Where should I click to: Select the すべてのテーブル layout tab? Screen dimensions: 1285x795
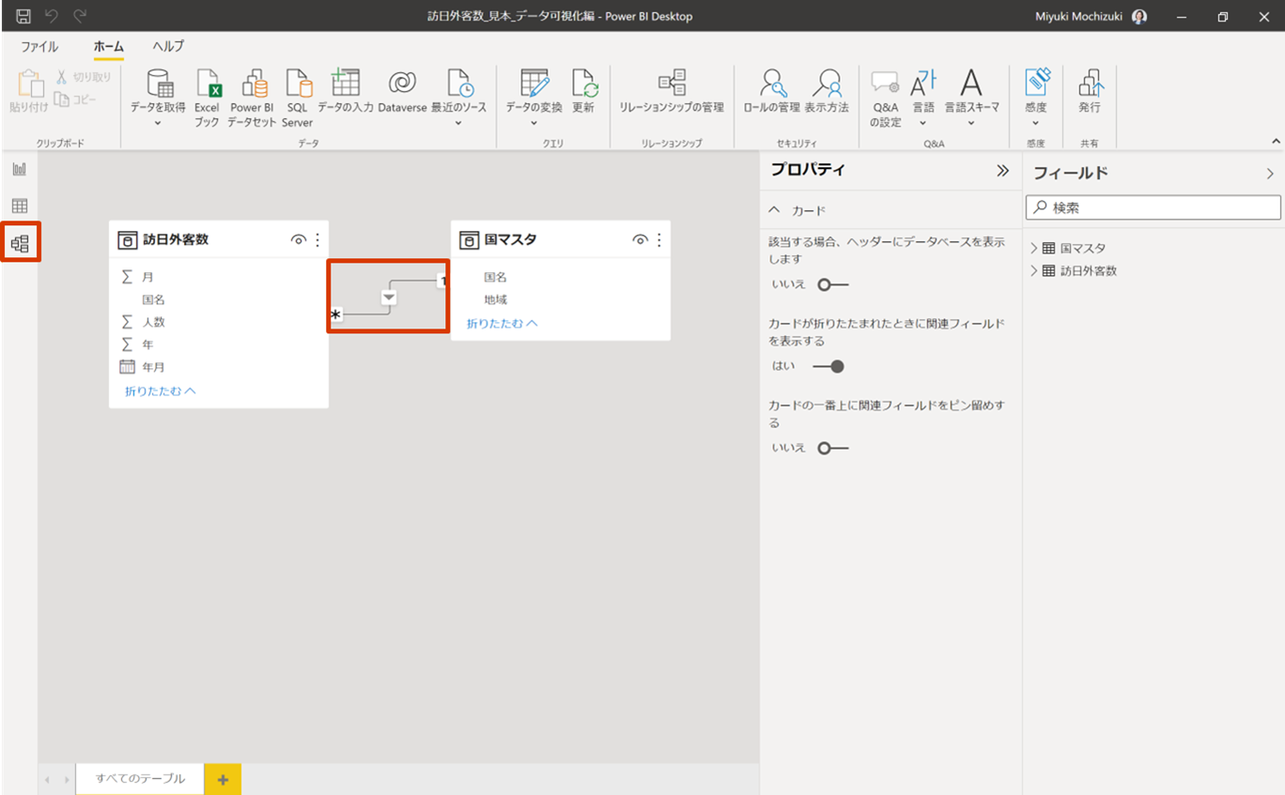(x=140, y=779)
